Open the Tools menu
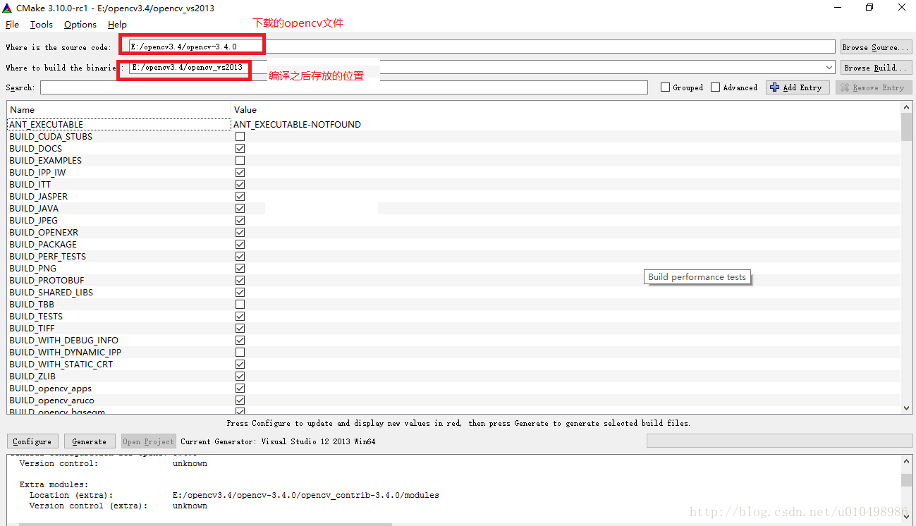This screenshot has height=526, width=916. click(x=42, y=24)
